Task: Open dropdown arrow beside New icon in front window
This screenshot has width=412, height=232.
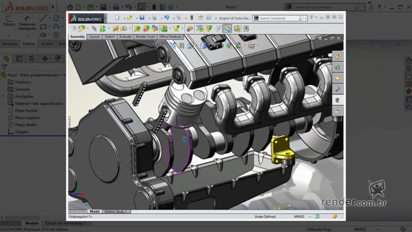Action: pos(124,18)
